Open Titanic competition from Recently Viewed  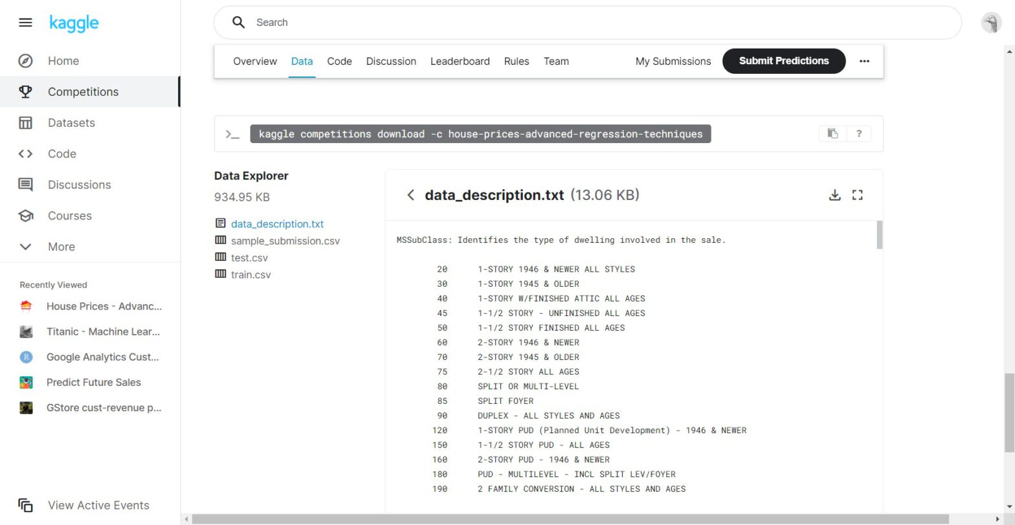(102, 331)
